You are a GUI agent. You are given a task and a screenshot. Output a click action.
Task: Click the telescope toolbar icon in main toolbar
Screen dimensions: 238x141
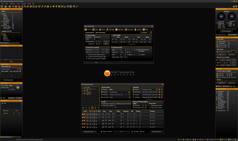point(45,7)
